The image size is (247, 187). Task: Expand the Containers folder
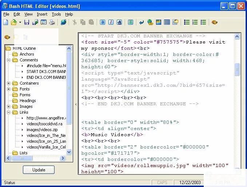click(8, 83)
